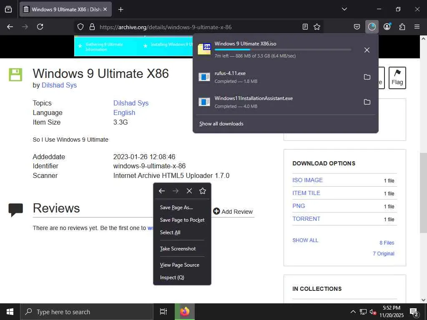This screenshot has width=427, height=320.
Task: Open the Firefox hamburger menu
Action: [417, 27]
